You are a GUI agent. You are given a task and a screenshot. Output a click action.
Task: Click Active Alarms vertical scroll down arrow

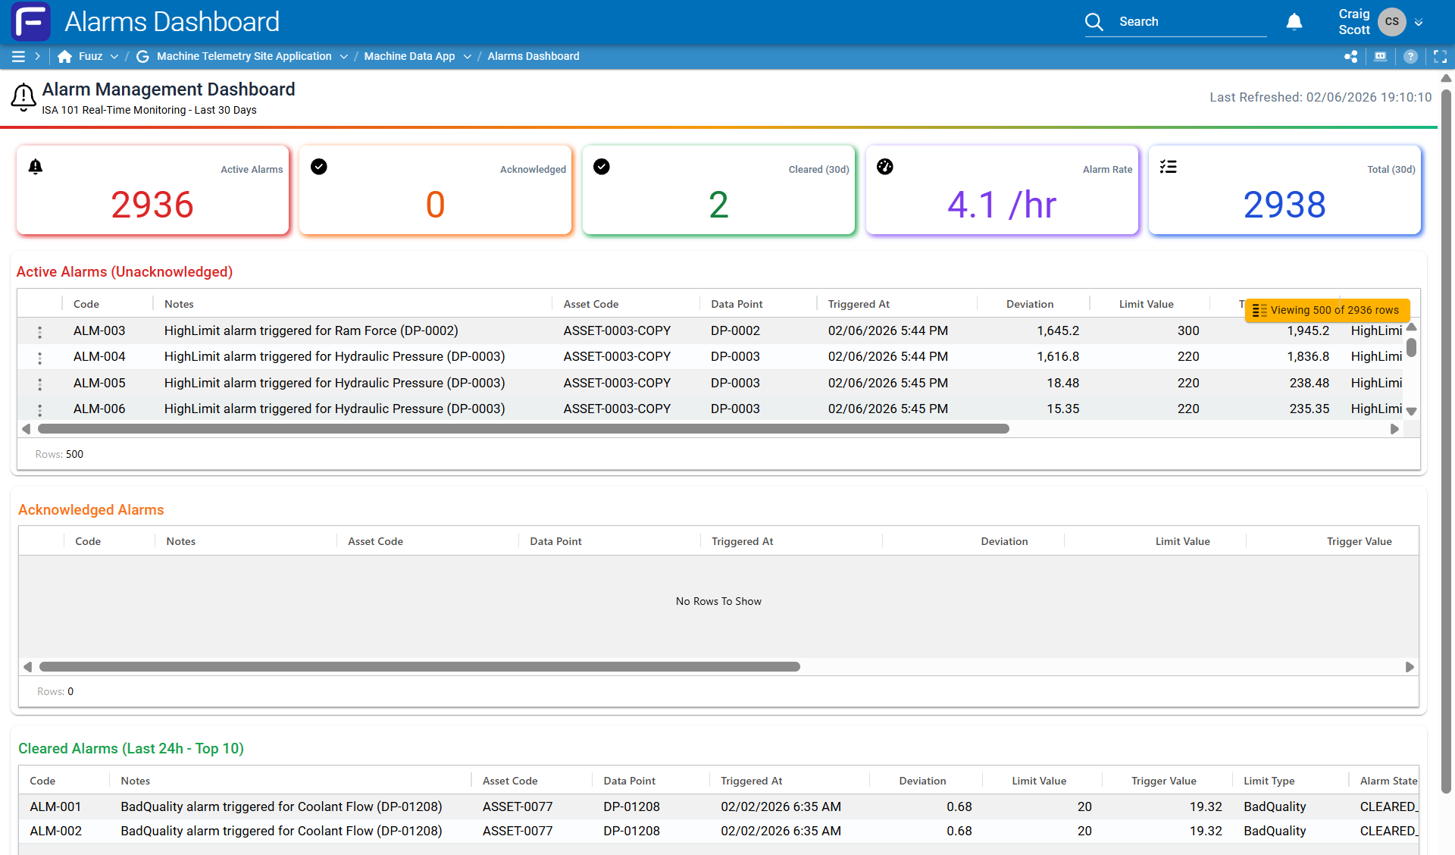click(1411, 411)
